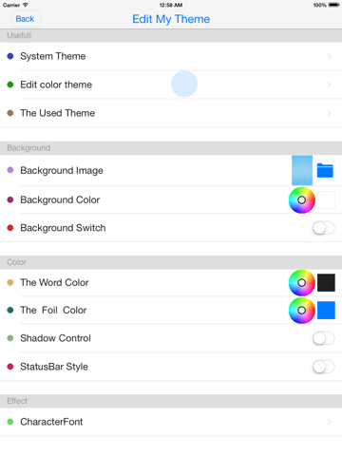
Task: Open The Word Color wheel picker
Action: tap(302, 283)
